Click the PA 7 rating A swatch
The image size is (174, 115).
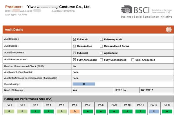tap(88, 112)
